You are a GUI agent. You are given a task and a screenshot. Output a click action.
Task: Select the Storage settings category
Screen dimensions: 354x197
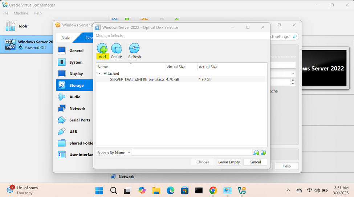point(74,85)
